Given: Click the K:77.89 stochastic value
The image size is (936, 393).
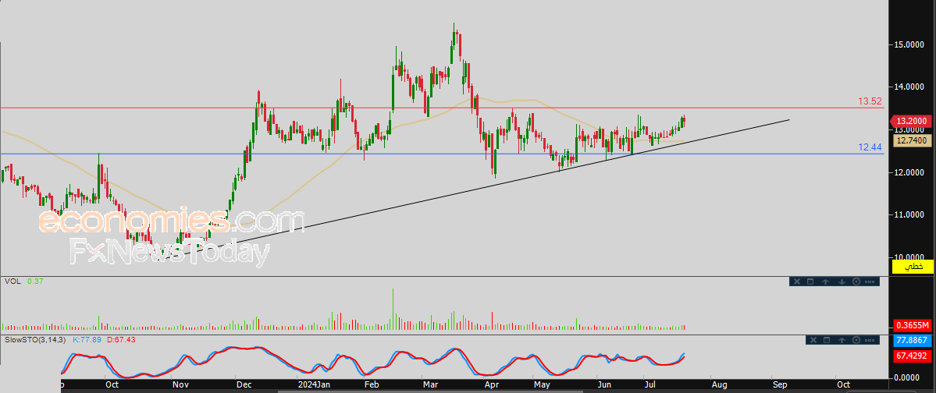Looking at the screenshot, I should click(x=87, y=339).
